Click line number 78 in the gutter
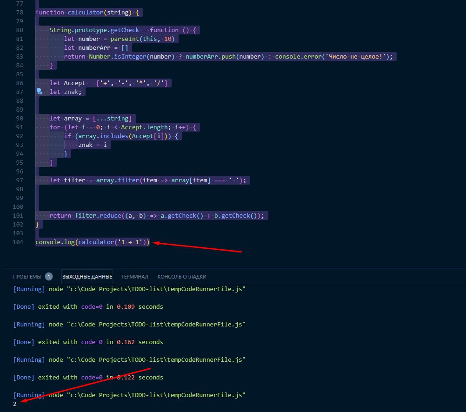Viewport: 466px width, 412px height. tap(20, 13)
